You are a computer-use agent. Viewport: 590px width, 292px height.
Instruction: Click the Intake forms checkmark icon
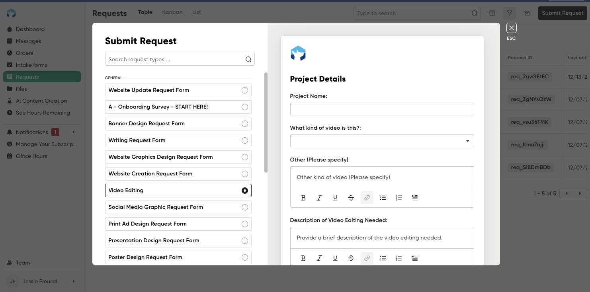point(10,65)
